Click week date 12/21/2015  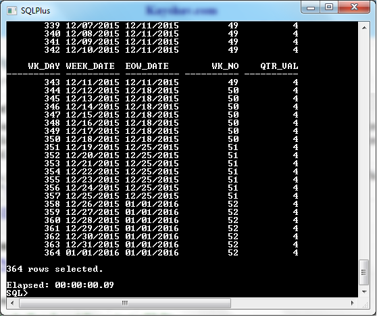pos(93,164)
